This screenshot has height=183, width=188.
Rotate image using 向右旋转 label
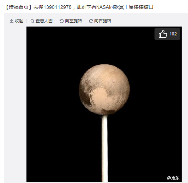click(x=103, y=21)
